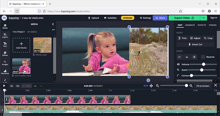The image size is (220, 116).
Task: Click the rotate handle below the video
Action: point(148,80)
